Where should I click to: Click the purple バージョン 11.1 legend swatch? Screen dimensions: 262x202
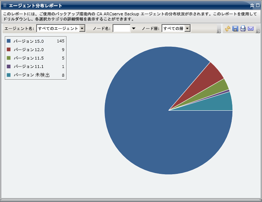pyautogui.click(x=9, y=66)
